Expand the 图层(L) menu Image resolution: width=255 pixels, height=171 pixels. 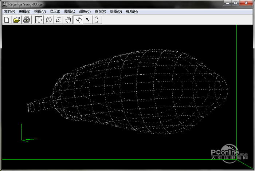(x=70, y=11)
